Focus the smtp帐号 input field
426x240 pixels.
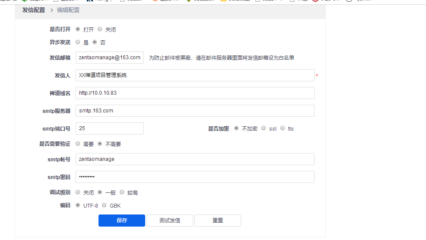pos(195,159)
